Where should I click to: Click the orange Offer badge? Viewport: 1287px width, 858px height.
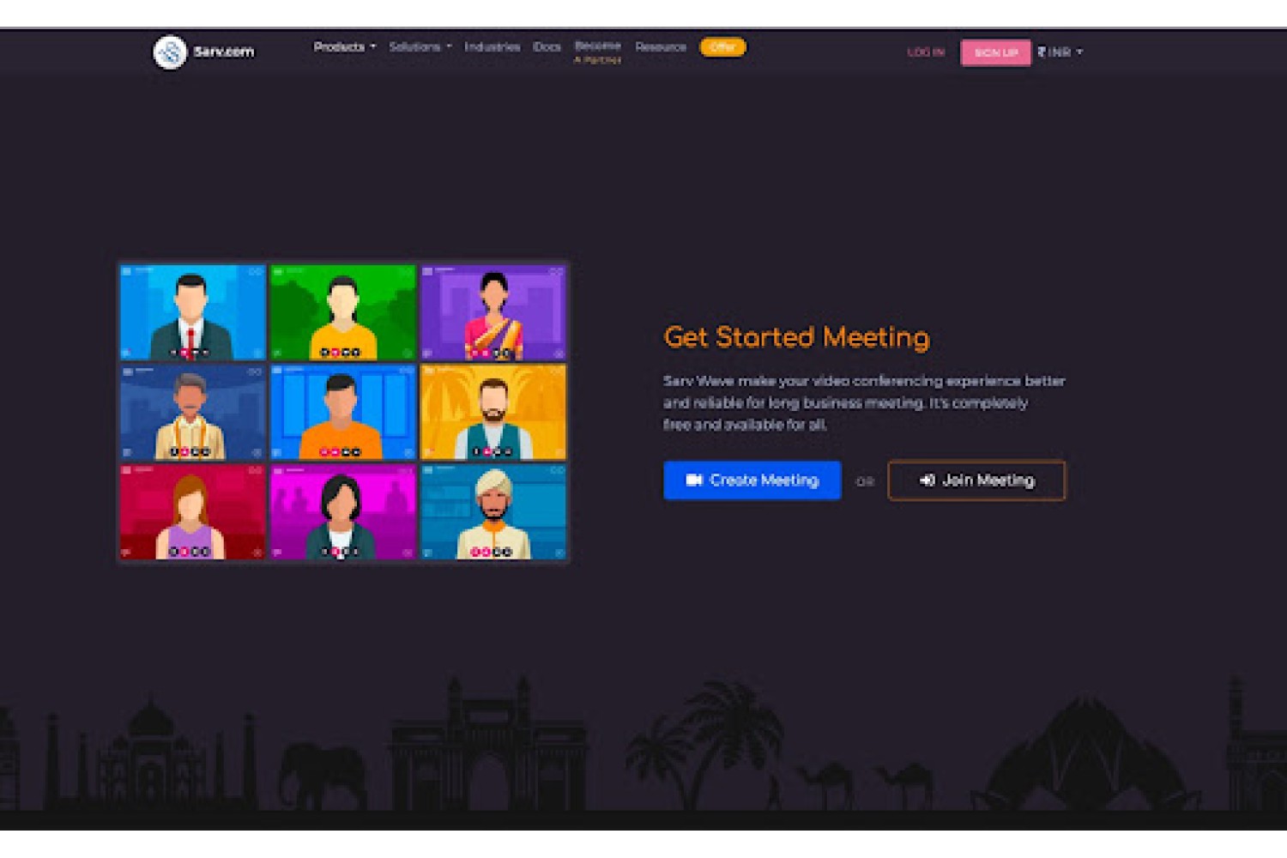click(722, 47)
